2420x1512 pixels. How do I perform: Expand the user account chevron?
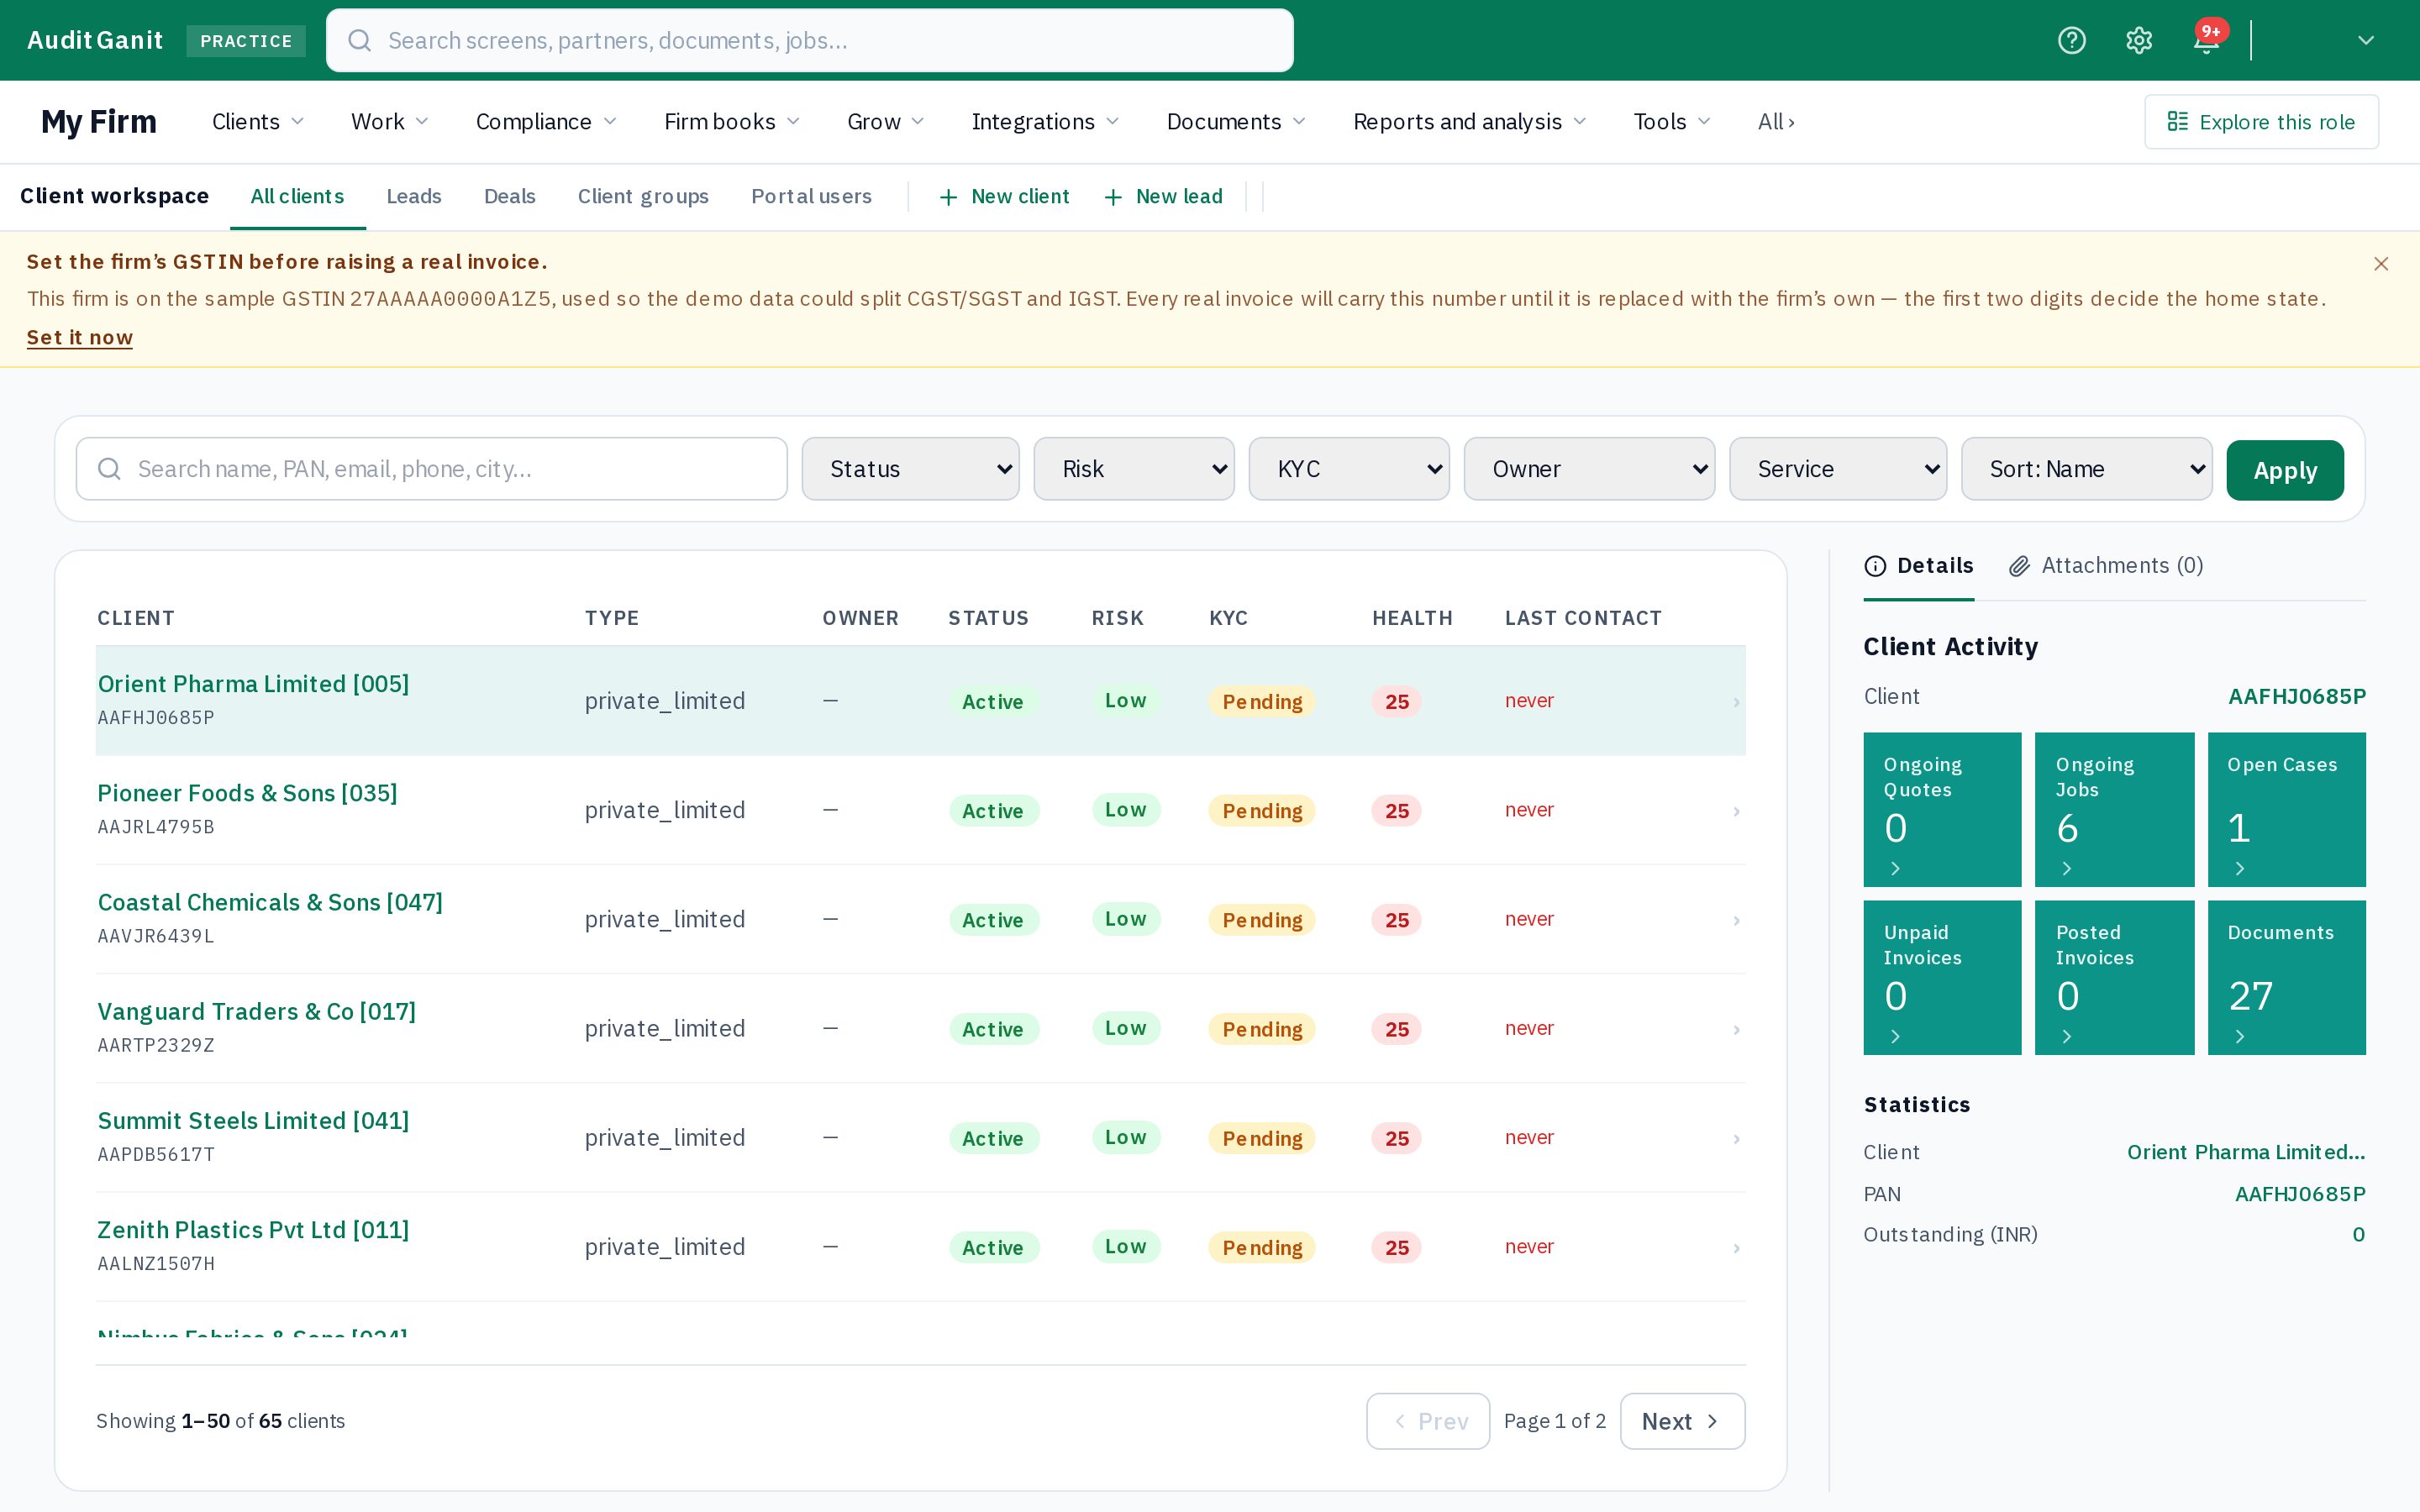click(2365, 40)
